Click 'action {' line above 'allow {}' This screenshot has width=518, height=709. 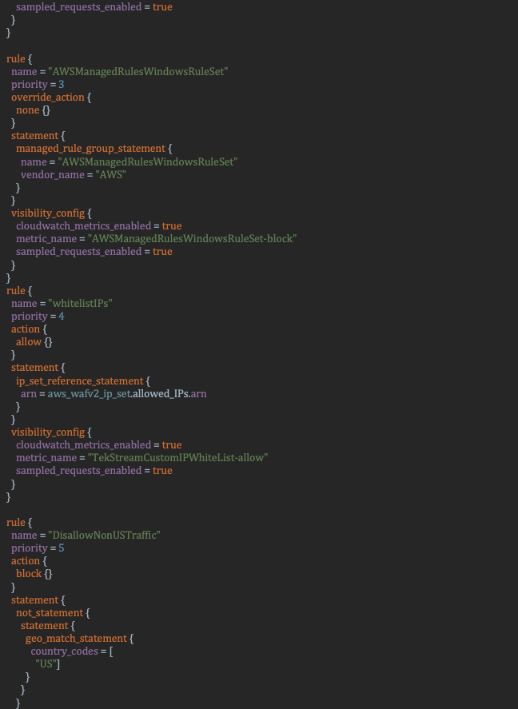pos(29,329)
